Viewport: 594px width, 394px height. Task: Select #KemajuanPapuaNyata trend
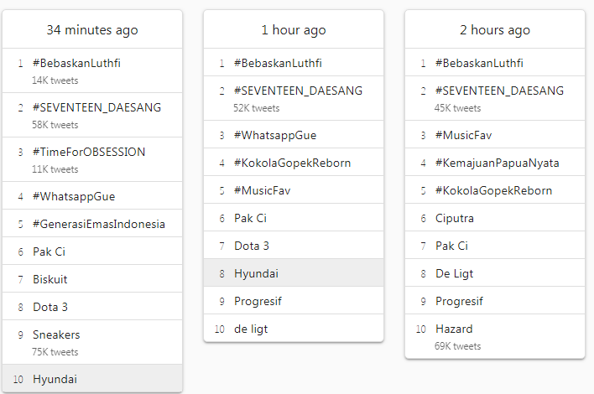pyautogui.click(x=495, y=163)
